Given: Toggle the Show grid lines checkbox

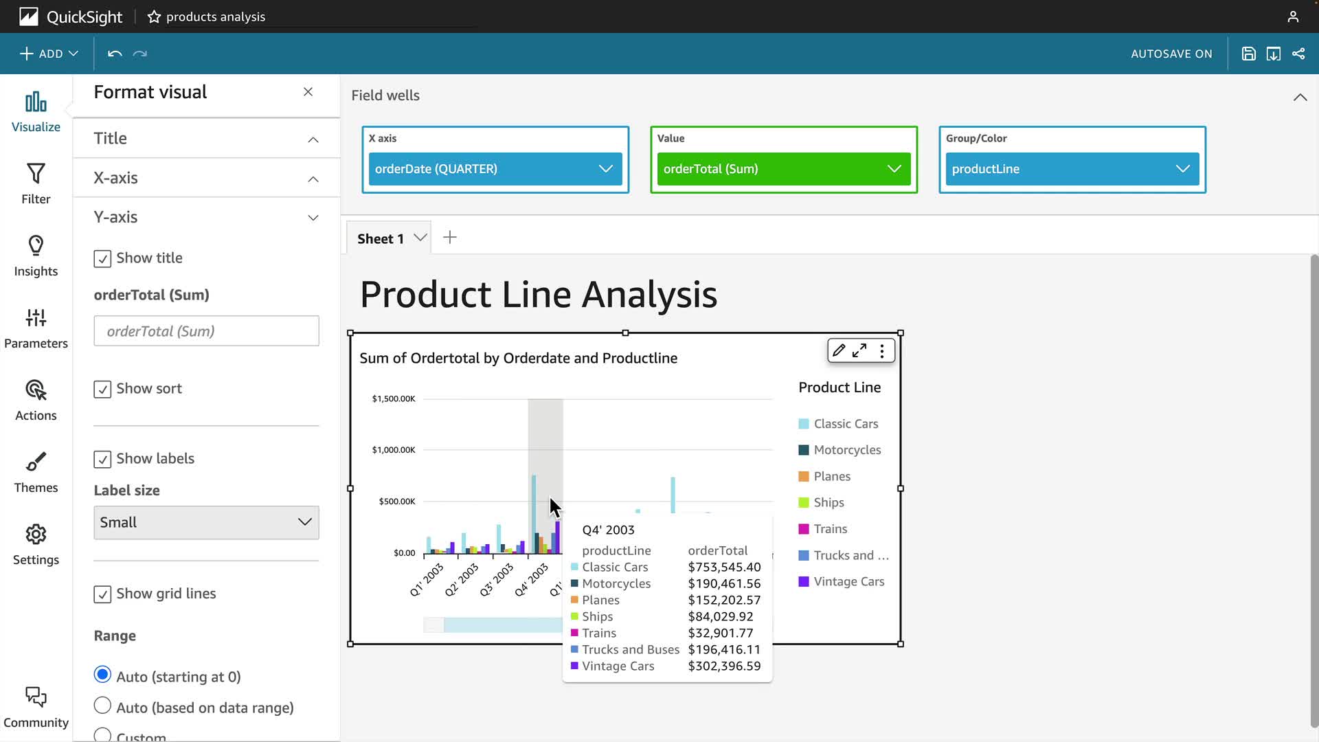Looking at the screenshot, I should 102,594.
